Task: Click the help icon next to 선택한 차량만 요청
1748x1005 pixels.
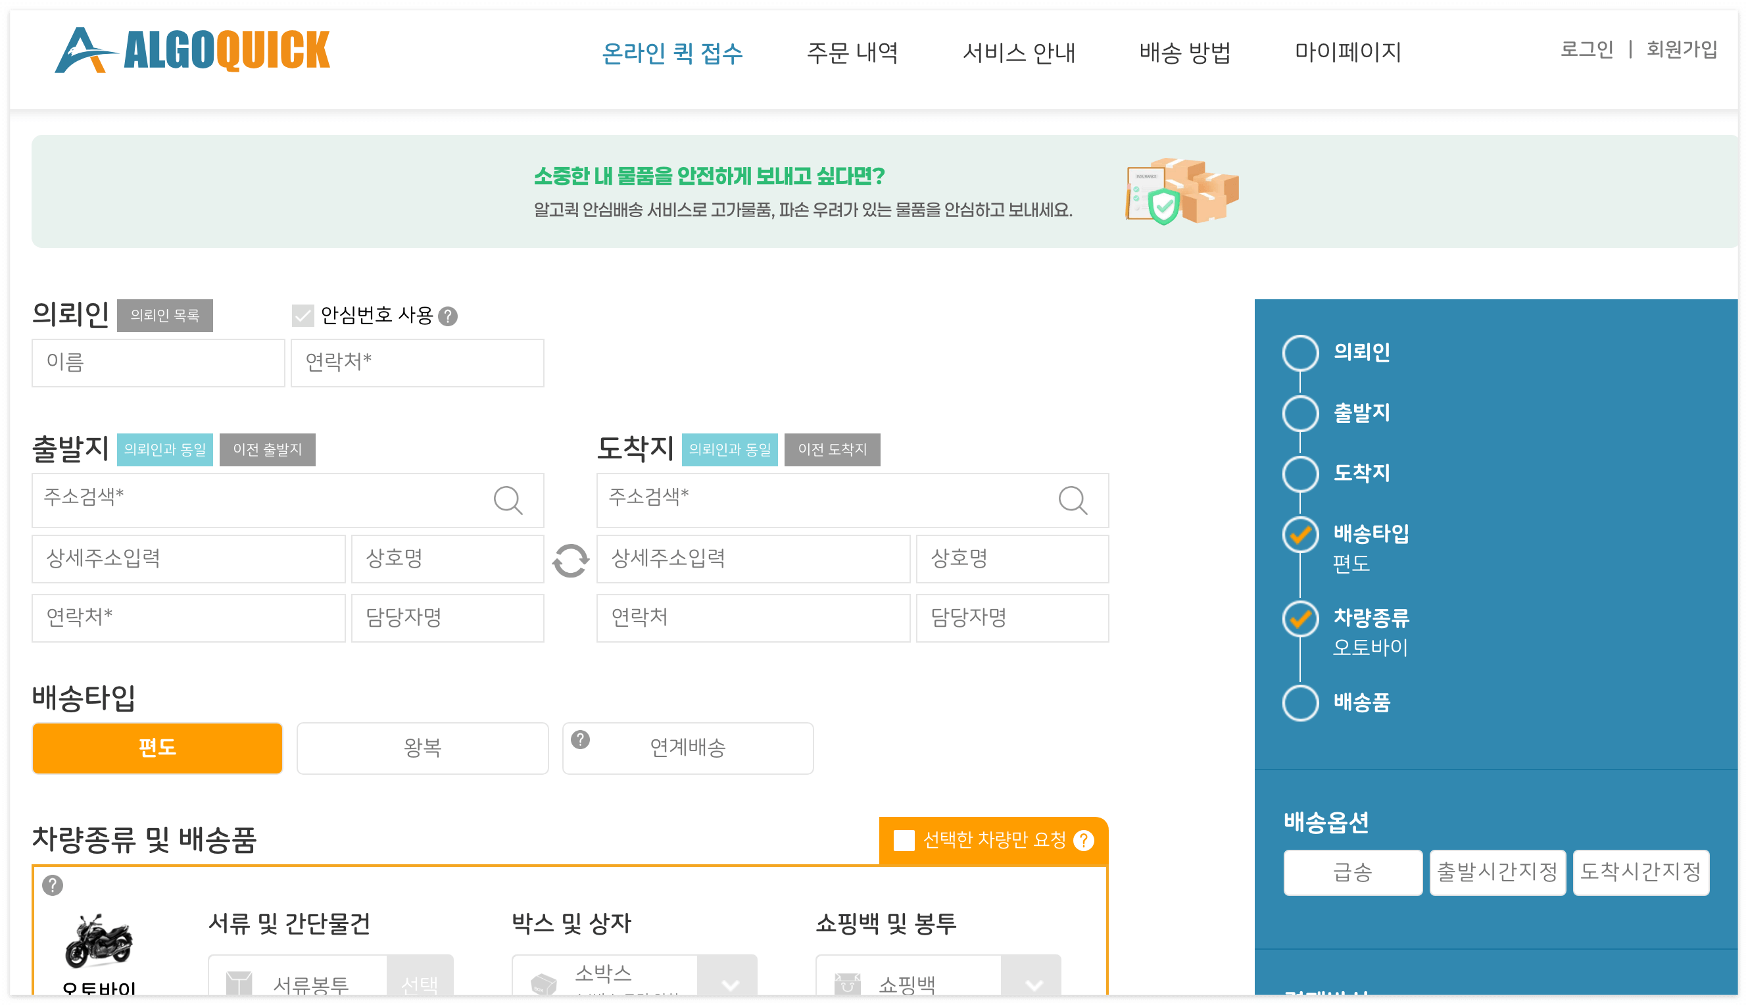Action: (1083, 840)
